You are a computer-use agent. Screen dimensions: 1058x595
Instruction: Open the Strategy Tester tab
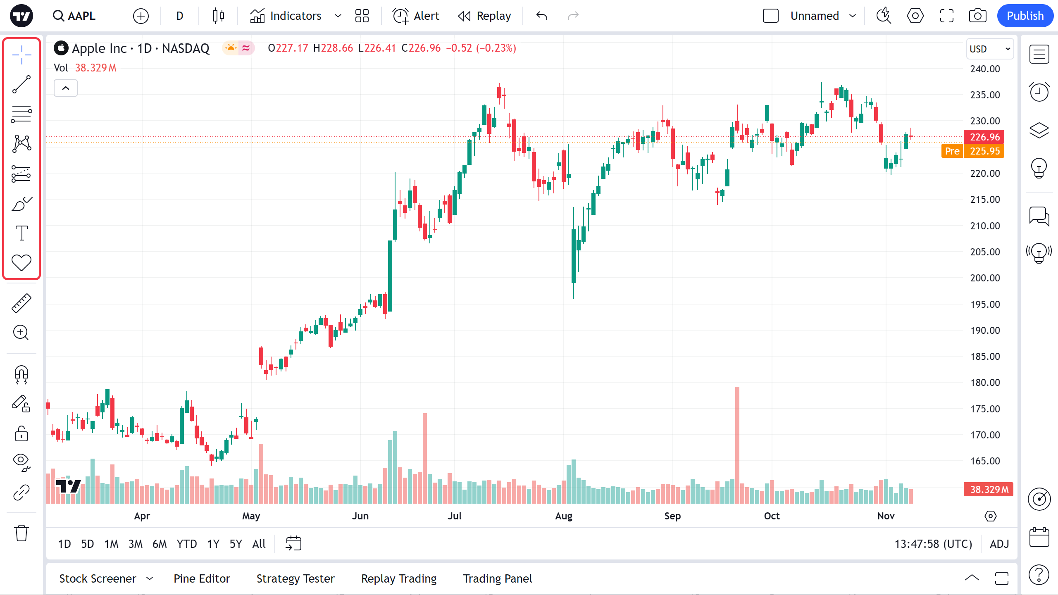(295, 578)
